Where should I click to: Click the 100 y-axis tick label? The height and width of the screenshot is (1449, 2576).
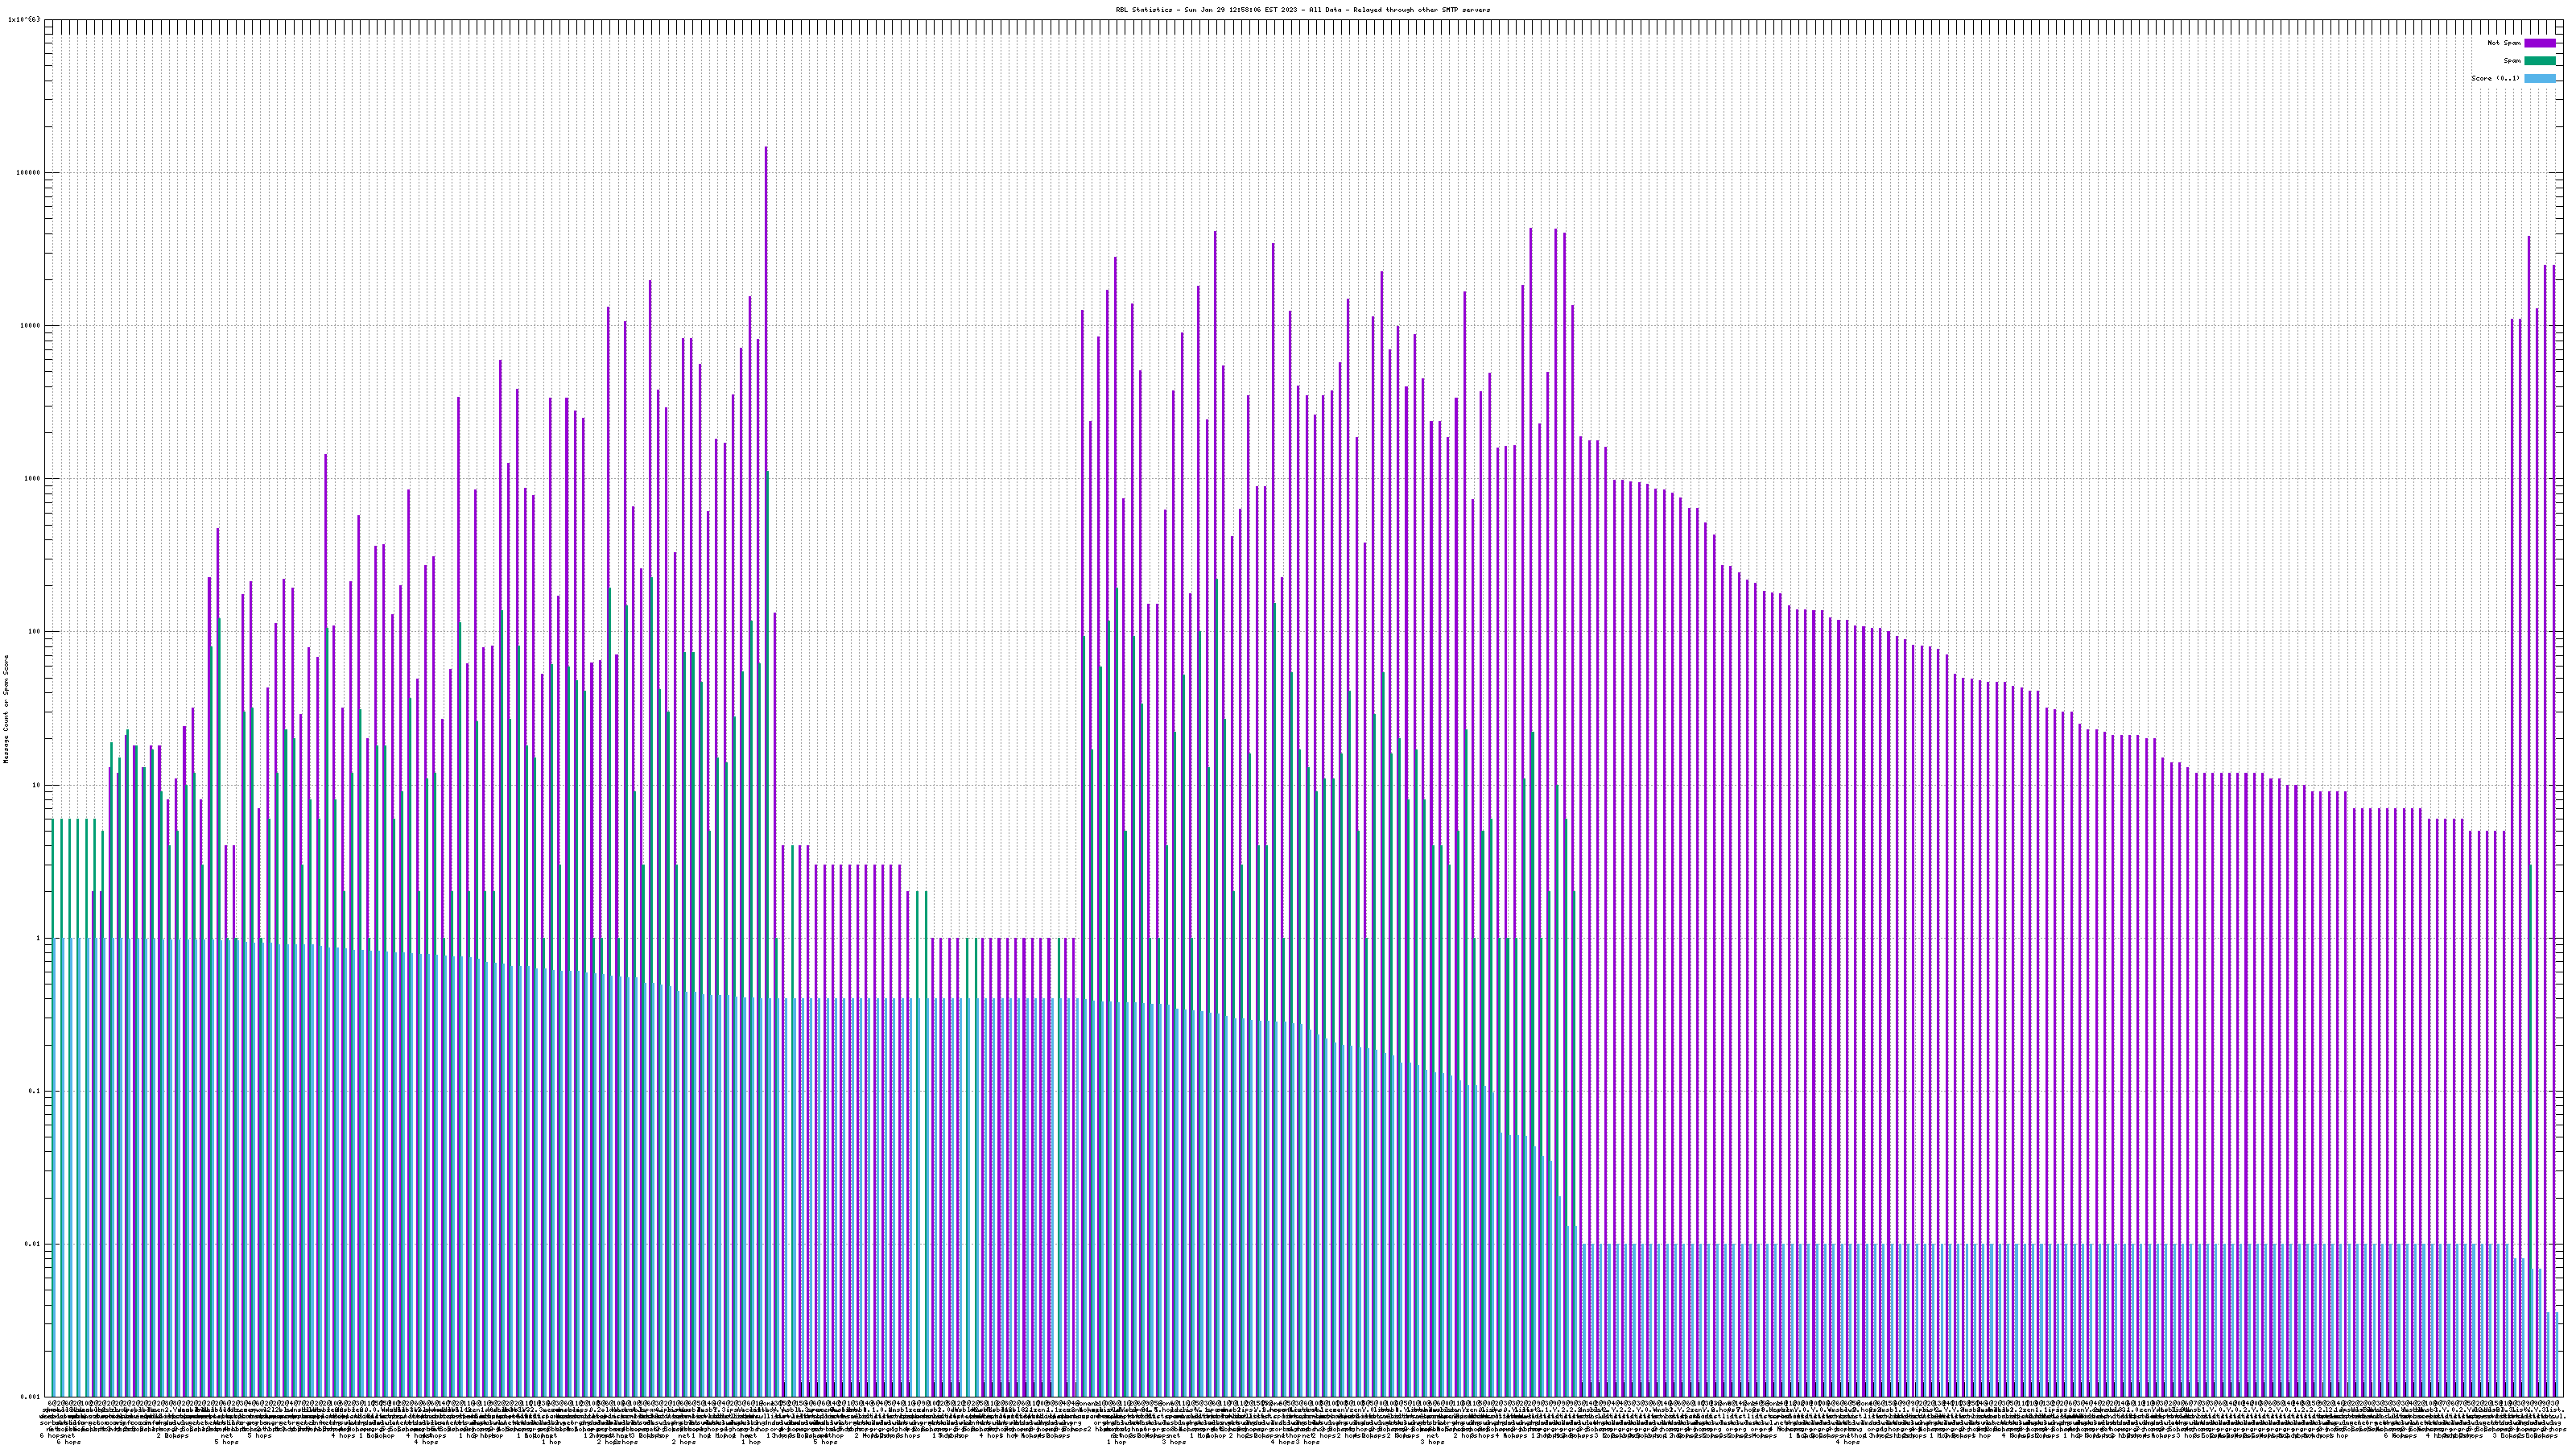click(35, 631)
